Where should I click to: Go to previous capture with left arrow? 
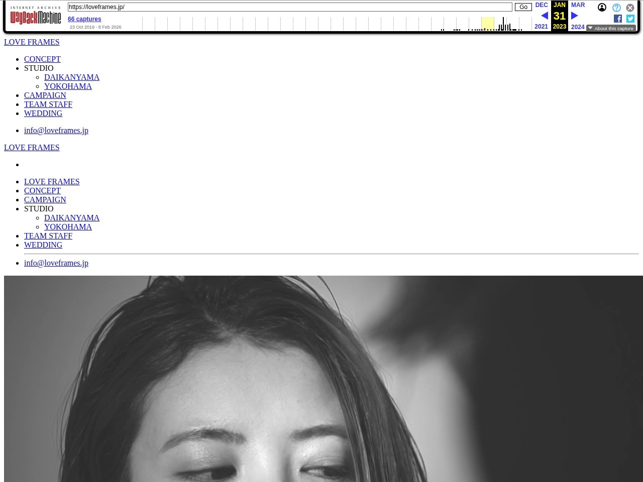click(544, 16)
